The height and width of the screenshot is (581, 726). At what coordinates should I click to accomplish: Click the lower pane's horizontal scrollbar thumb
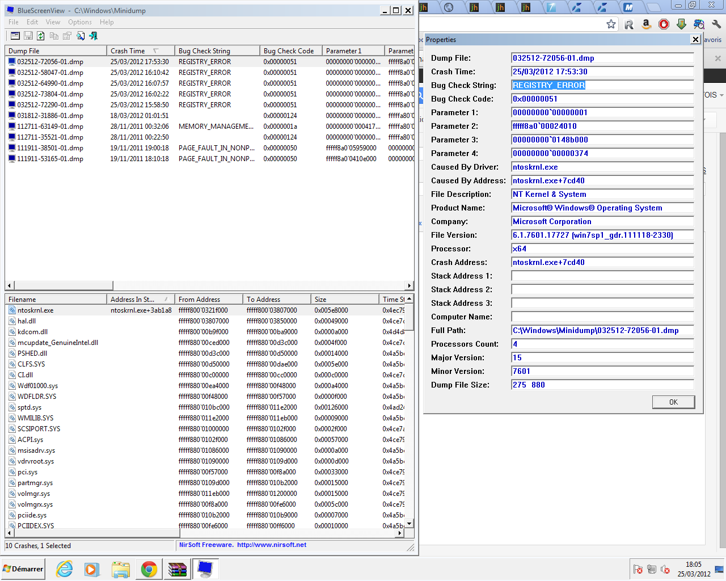click(x=96, y=533)
